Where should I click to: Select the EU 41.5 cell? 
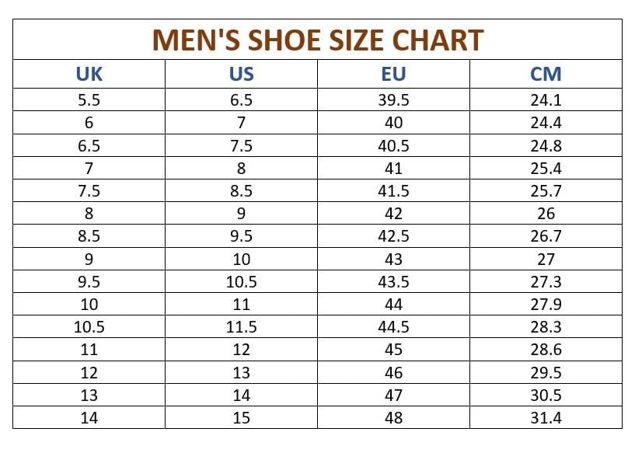393,190
